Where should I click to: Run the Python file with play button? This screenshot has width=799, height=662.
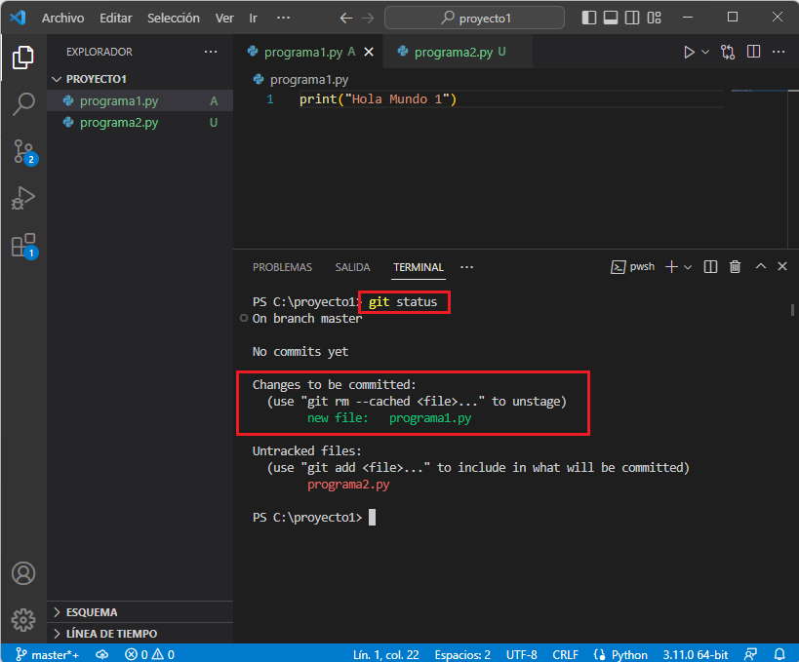[x=689, y=52]
